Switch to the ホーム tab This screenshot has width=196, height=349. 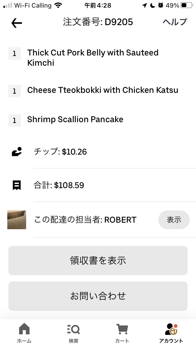[24, 333]
